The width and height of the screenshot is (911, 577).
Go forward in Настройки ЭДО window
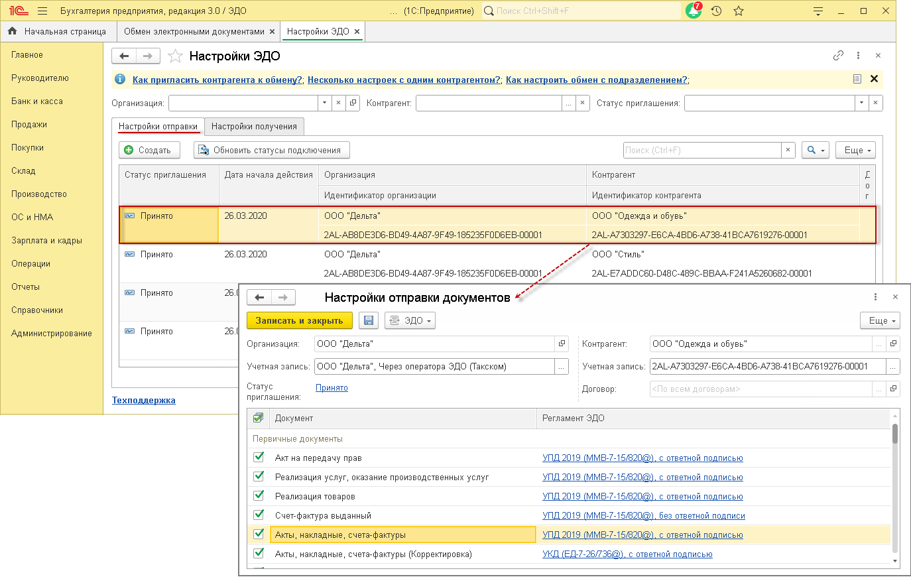click(148, 56)
